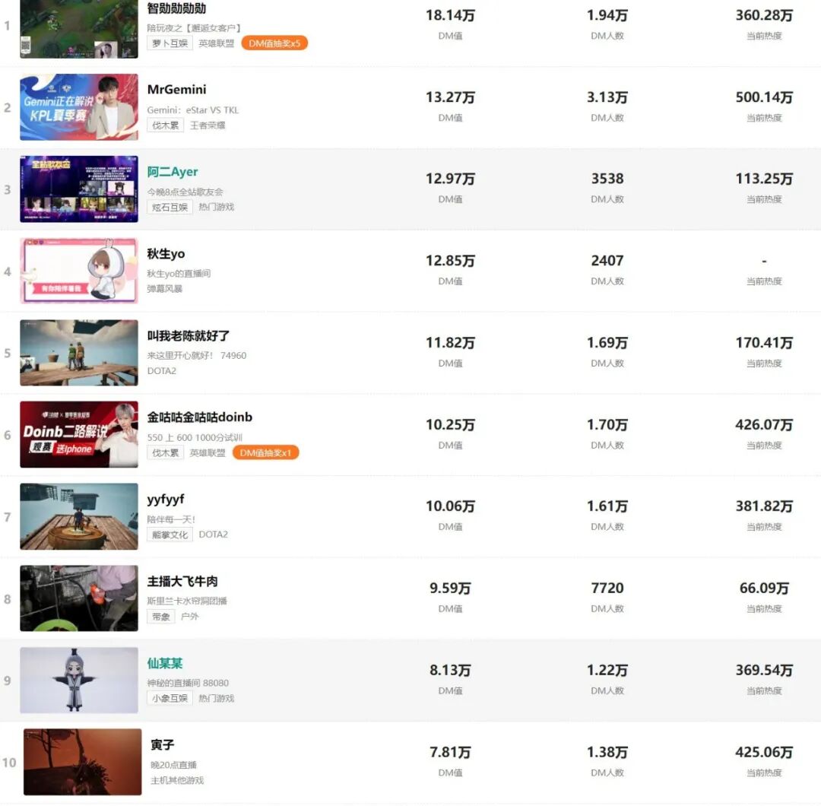Viewport: 821px width, 806px height.
Task: Click the streamer name 智勋勋勋
Action: [x=176, y=8]
